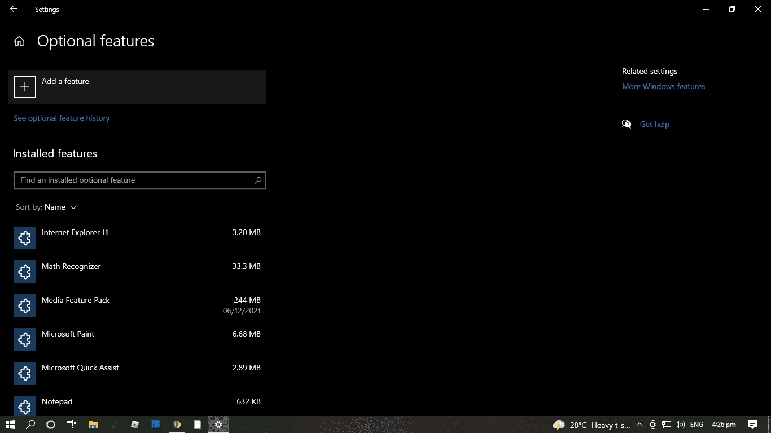Click the Installed features heading
The height and width of the screenshot is (433, 771).
click(x=55, y=153)
